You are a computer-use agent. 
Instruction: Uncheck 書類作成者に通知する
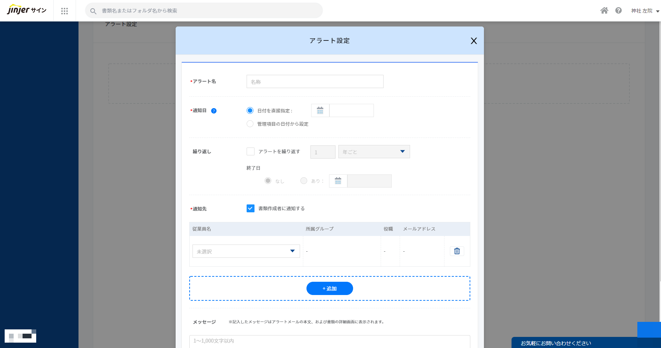coord(250,208)
